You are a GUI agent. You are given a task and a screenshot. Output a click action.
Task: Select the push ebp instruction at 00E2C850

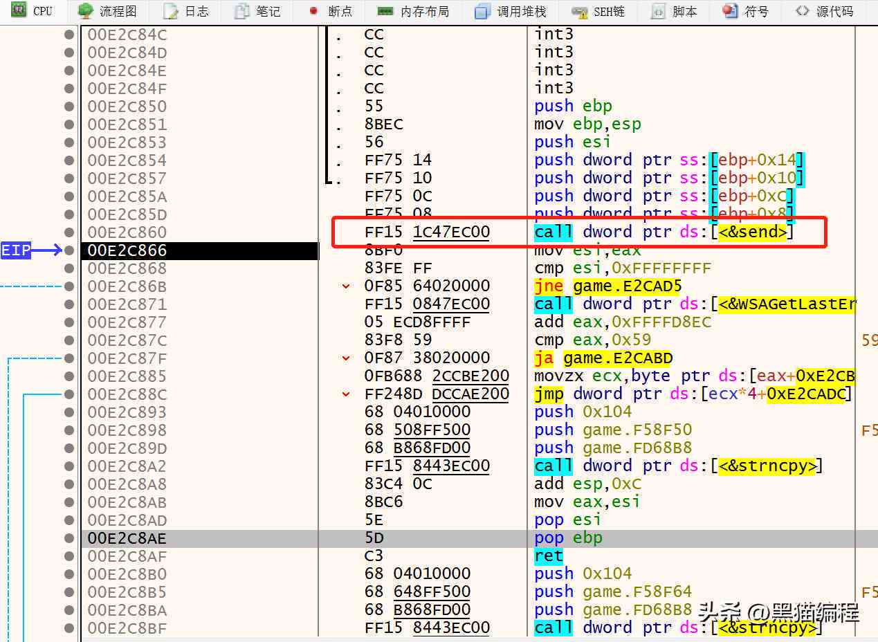coord(573,107)
